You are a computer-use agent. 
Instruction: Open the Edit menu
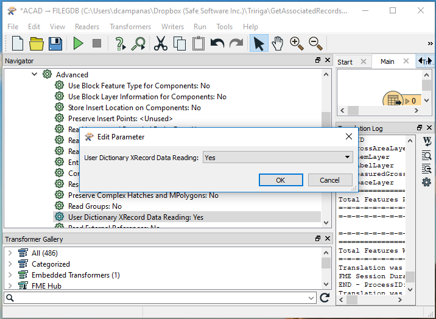[34, 27]
